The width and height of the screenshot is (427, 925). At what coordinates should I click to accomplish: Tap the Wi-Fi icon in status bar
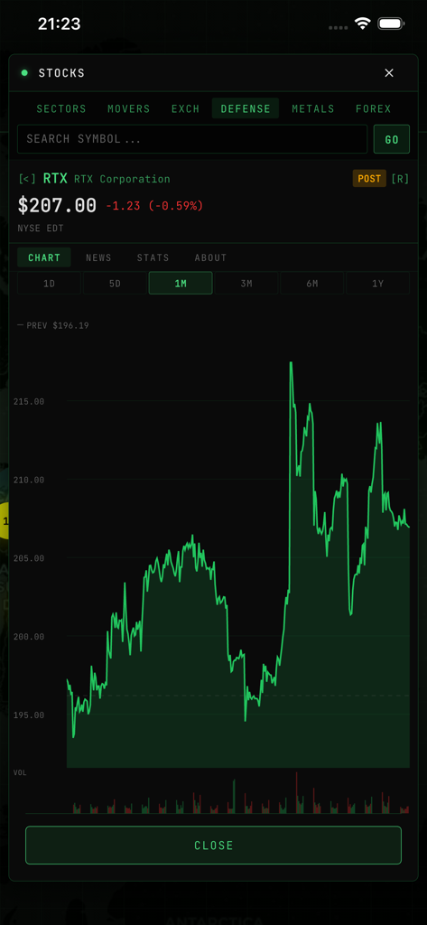coord(362,23)
